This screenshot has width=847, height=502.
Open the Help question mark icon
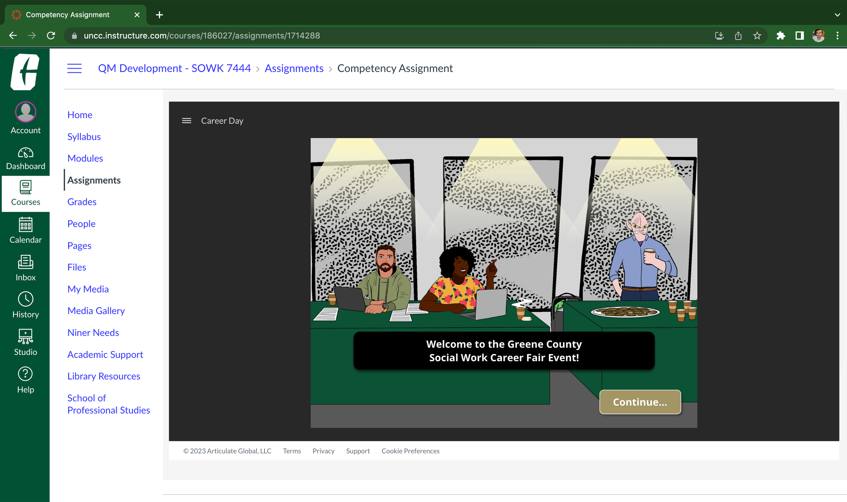(25, 380)
